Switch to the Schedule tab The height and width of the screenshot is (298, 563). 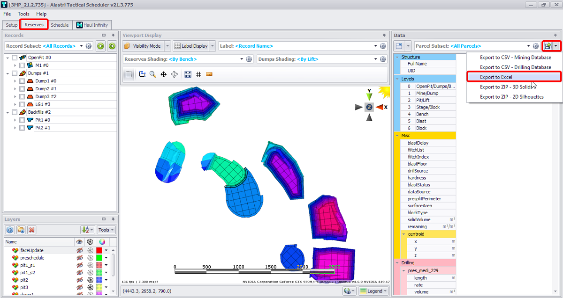60,25
